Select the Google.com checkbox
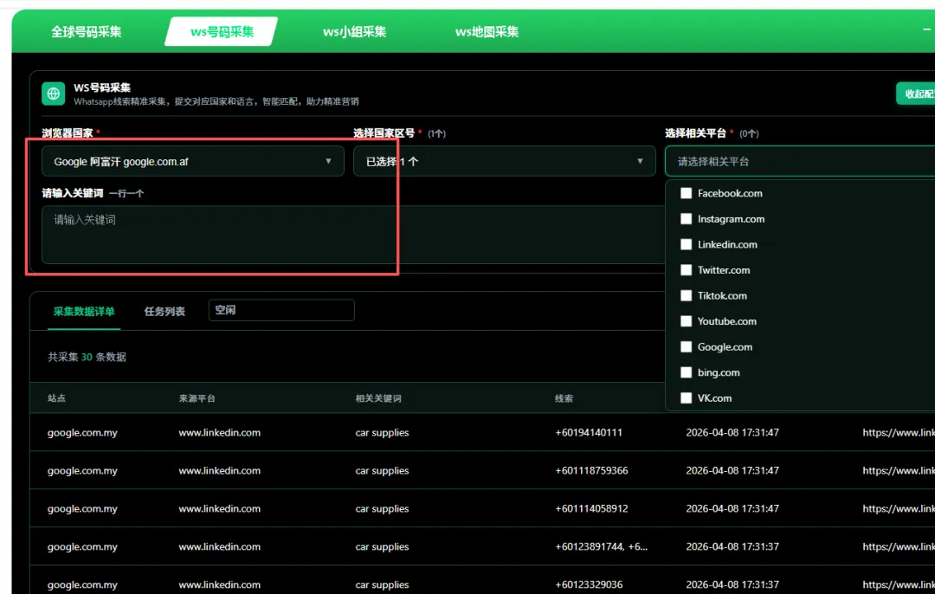The image size is (935, 594). [x=687, y=346]
